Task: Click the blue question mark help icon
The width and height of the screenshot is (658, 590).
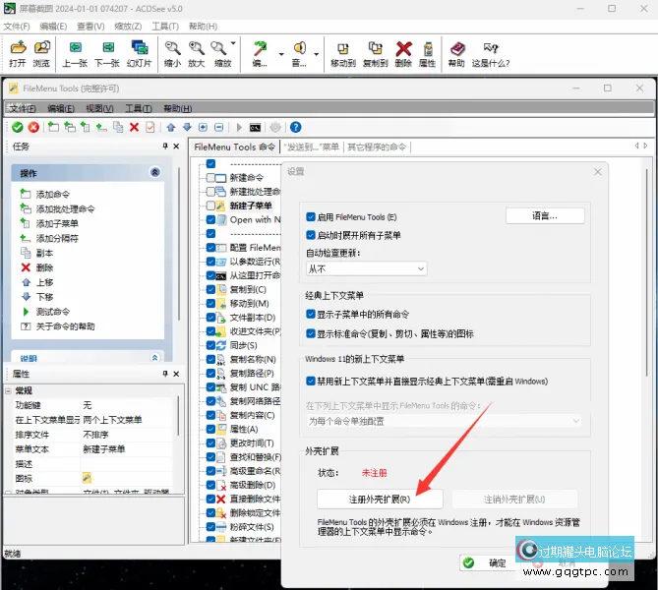Action: pos(295,127)
